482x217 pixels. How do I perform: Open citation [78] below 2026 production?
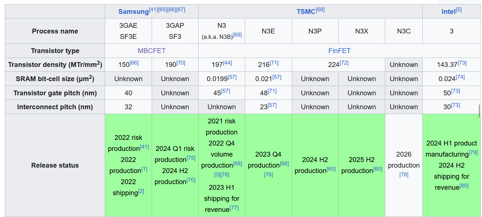[404, 174]
